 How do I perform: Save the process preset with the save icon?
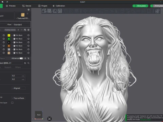[x=25, y=63]
